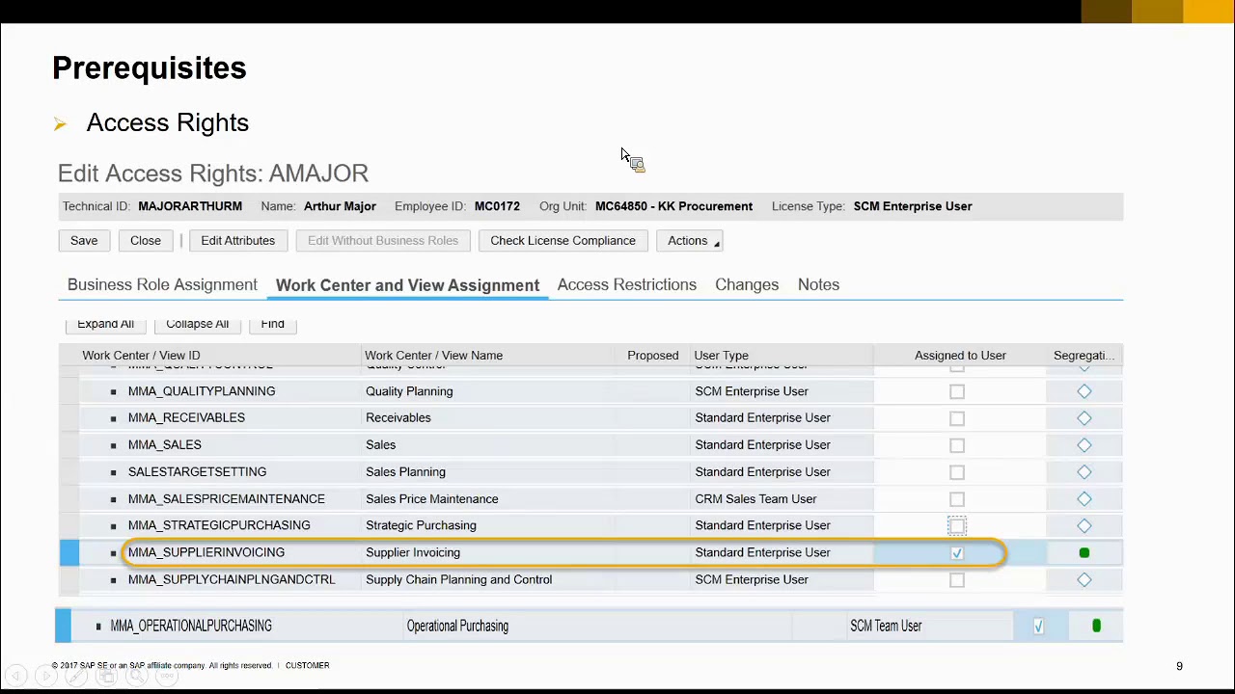
Task: Click the Expand All button
Action: [105, 324]
